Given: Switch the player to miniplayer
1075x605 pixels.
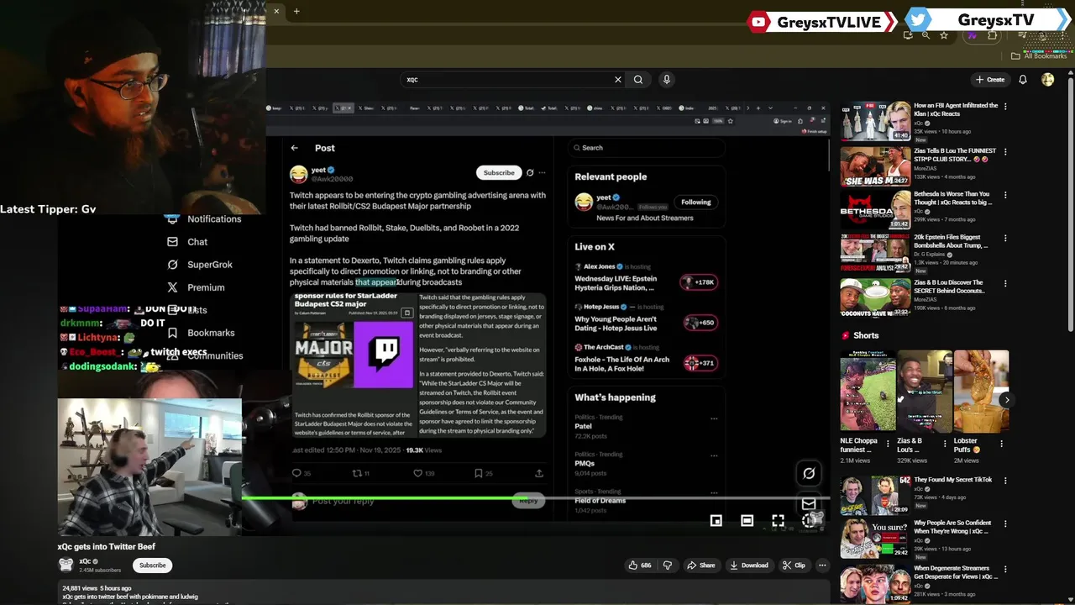Looking at the screenshot, I should click(x=716, y=521).
